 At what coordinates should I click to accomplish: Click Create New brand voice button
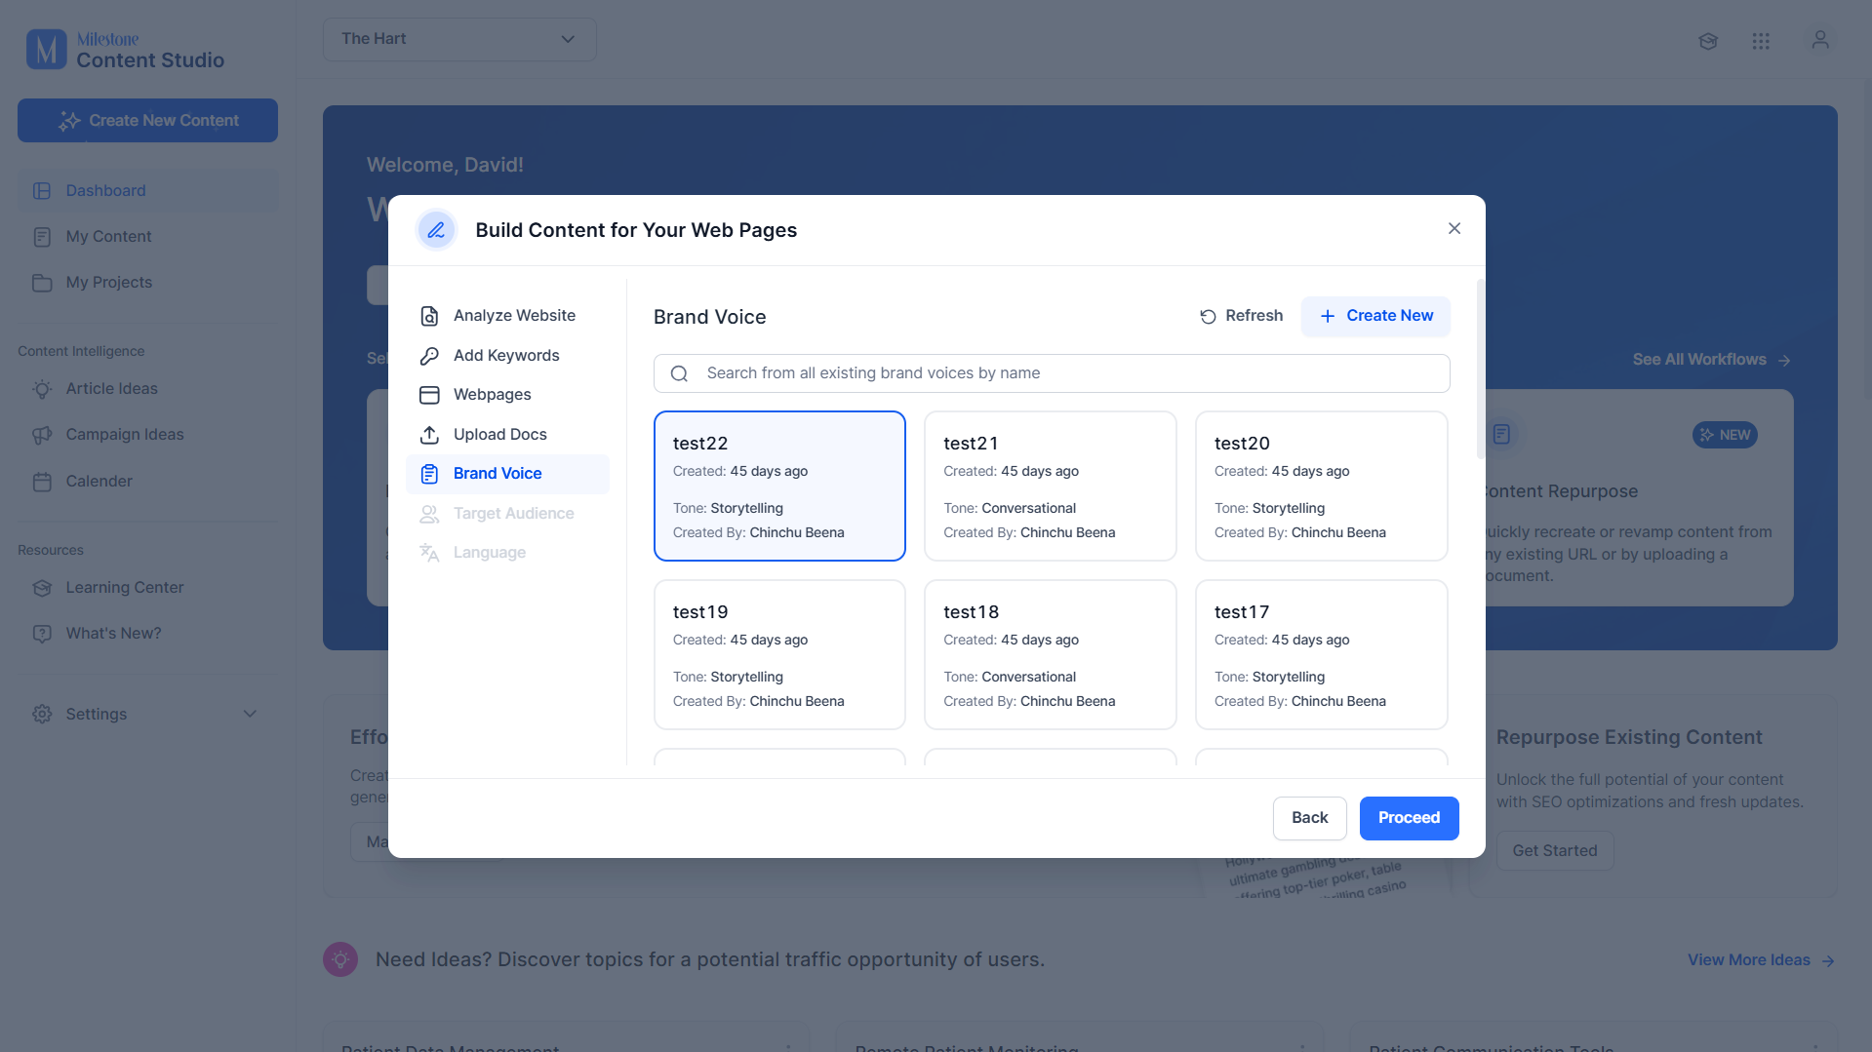[x=1375, y=316]
